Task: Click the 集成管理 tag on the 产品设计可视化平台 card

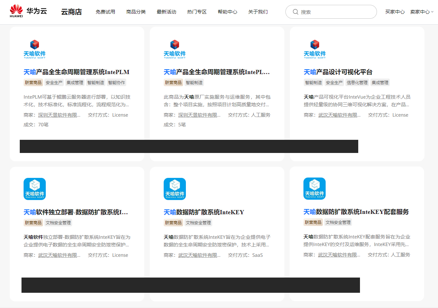Action: [x=380, y=83]
